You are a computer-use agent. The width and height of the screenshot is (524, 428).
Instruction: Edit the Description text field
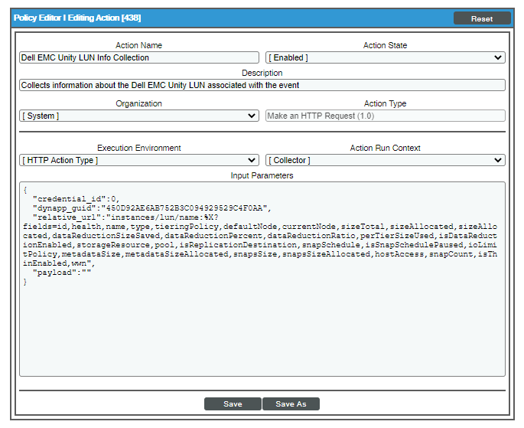point(262,85)
